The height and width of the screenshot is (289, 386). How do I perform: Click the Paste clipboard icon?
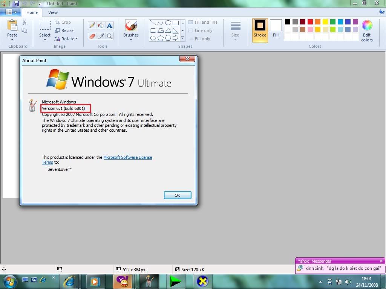(x=12, y=25)
